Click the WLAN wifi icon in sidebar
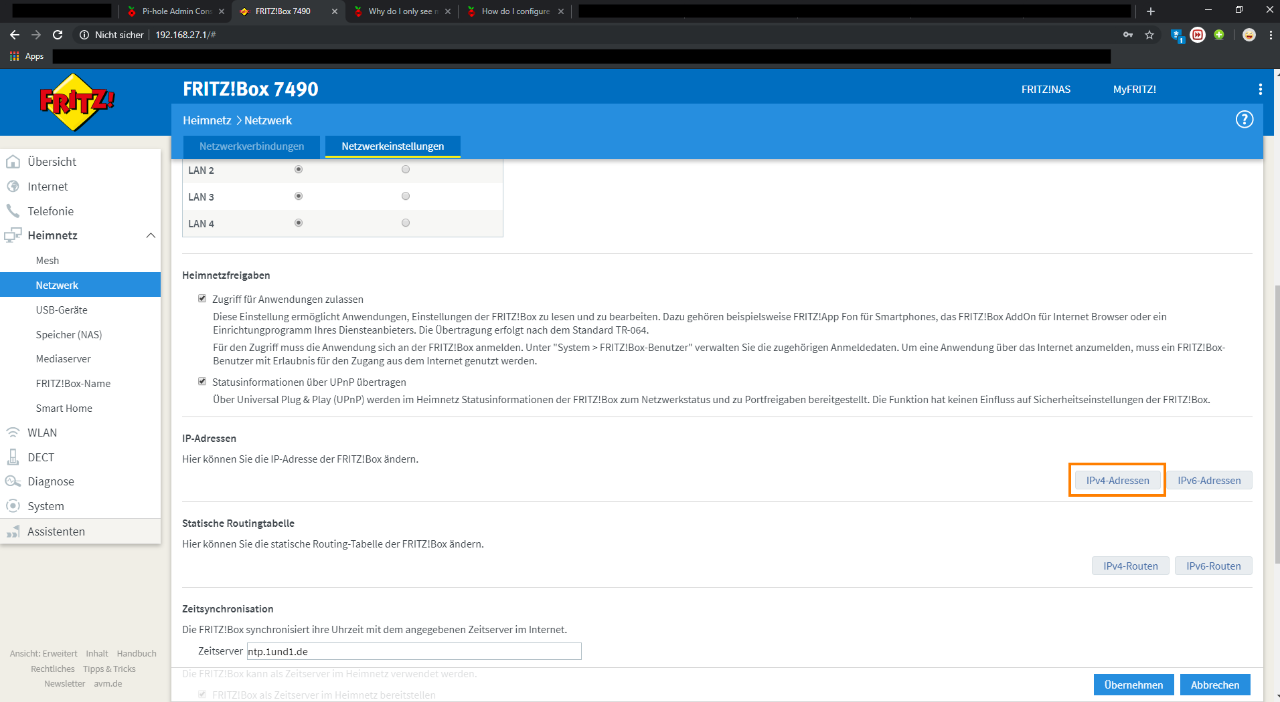1280x702 pixels. tap(13, 433)
